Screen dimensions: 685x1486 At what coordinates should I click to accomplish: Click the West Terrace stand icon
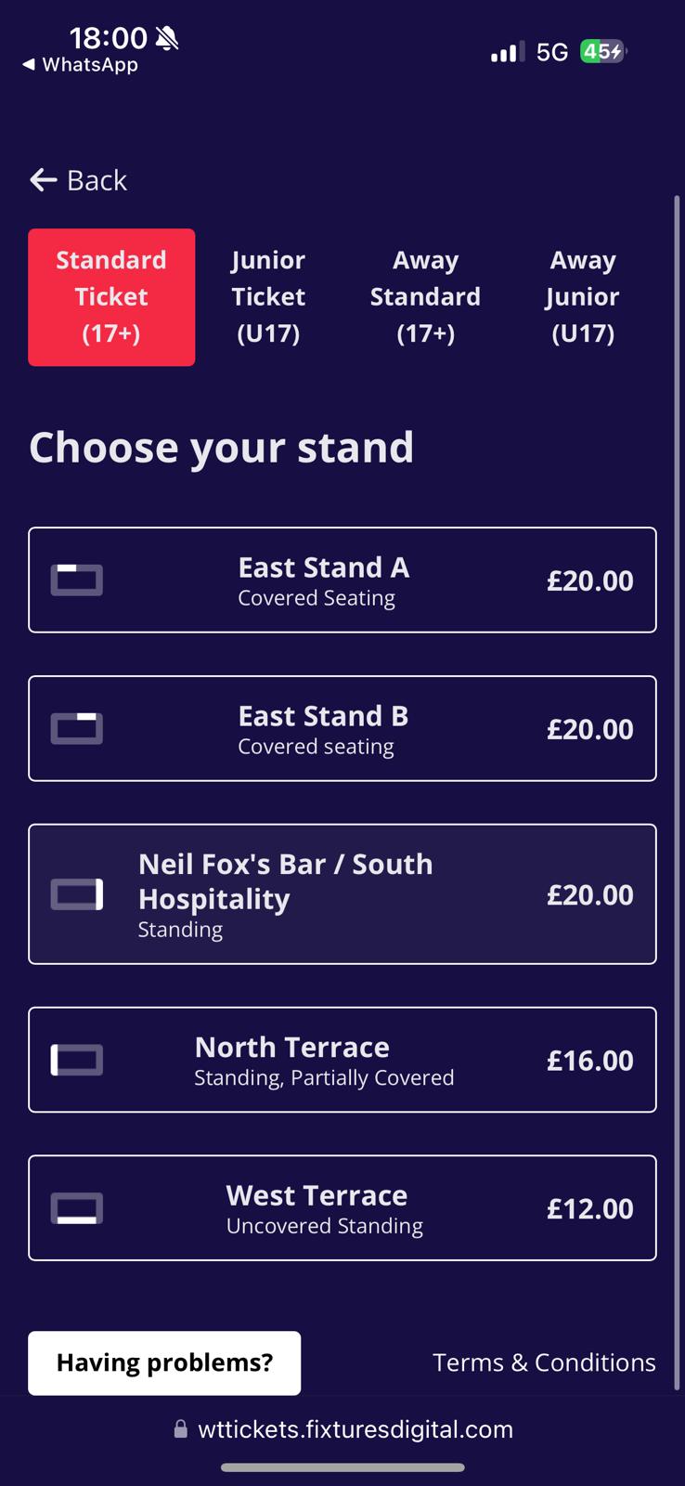pyautogui.click(x=76, y=1208)
